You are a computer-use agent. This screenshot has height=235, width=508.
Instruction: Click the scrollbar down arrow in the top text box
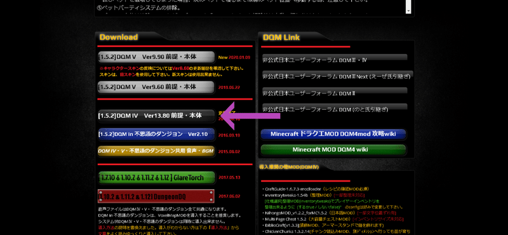tap(408, 11)
